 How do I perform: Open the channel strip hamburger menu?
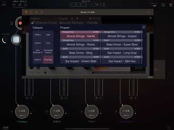[12, 23]
